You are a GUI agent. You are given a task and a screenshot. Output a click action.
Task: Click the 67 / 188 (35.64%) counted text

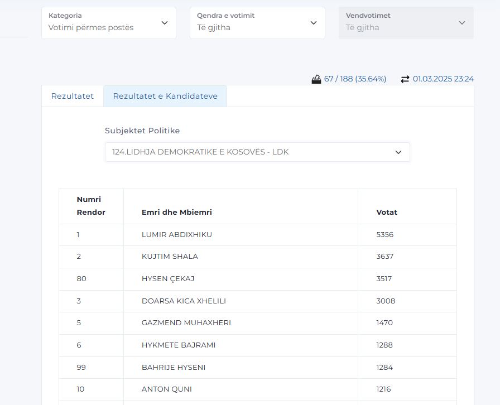(x=355, y=79)
